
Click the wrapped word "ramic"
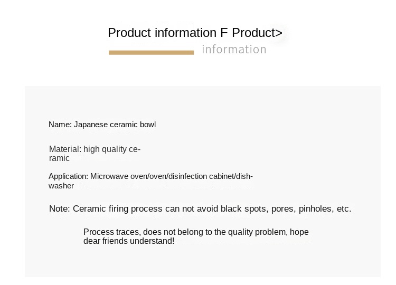click(59, 158)
